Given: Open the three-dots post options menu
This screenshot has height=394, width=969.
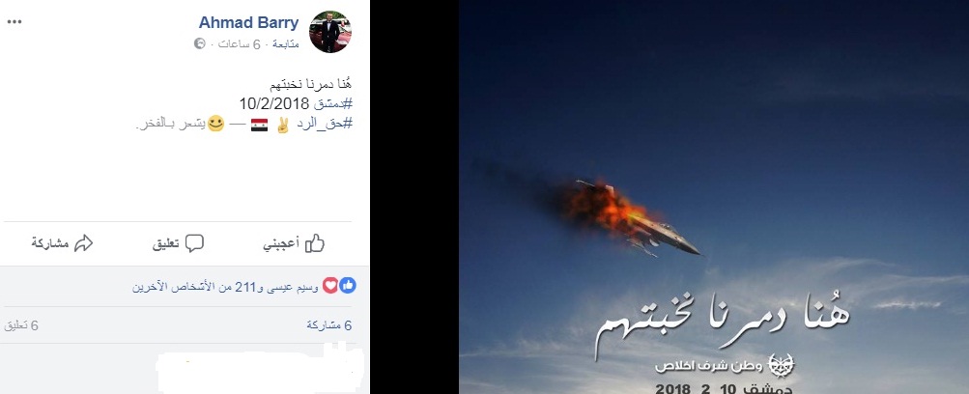Looking at the screenshot, I should (14, 22).
